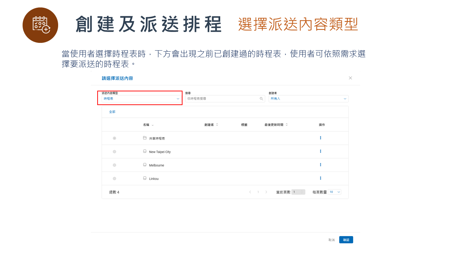451x253 pixels.
Task: Click the search magnifier icon
Action: [x=261, y=99]
